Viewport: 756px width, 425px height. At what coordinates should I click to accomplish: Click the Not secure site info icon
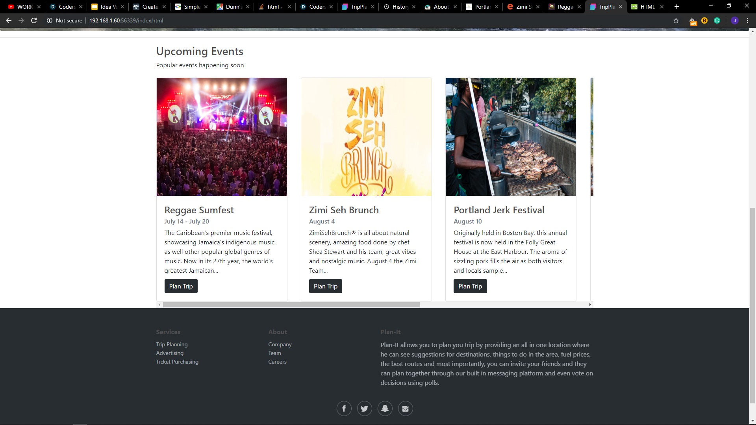[x=50, y=20]
